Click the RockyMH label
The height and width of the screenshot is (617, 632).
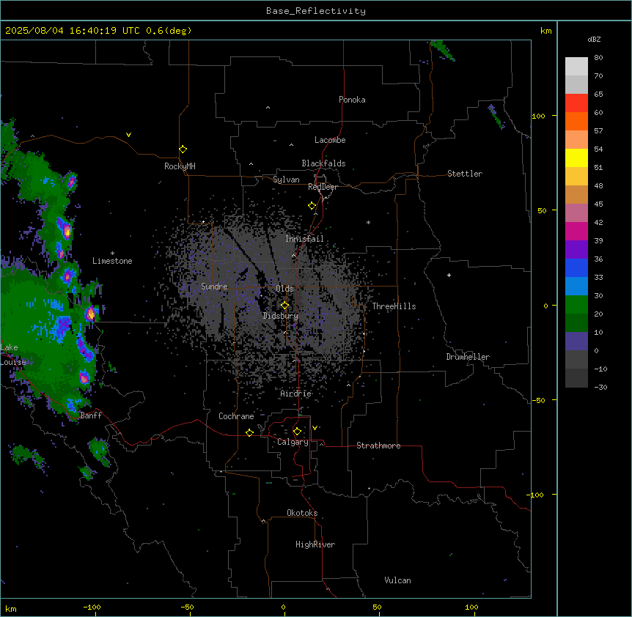pyautogui.click(x=180, y=166)
